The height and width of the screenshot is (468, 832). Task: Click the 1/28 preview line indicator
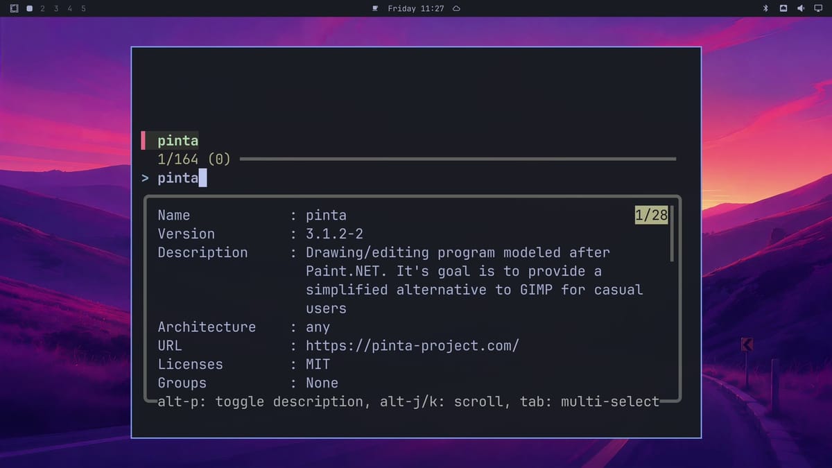point(651,215)
